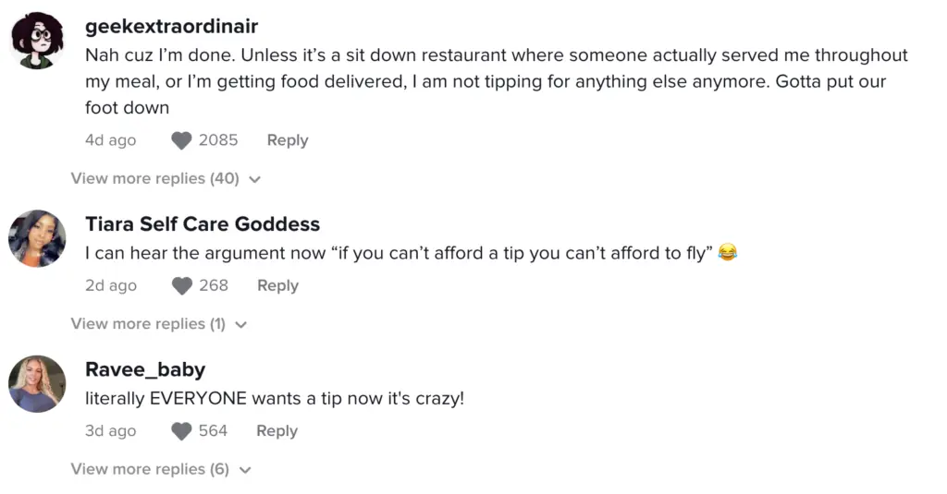Open geekextraordinair's profile picture
Image resolution: width=947 pixels, height=494 pixels.
37,41
